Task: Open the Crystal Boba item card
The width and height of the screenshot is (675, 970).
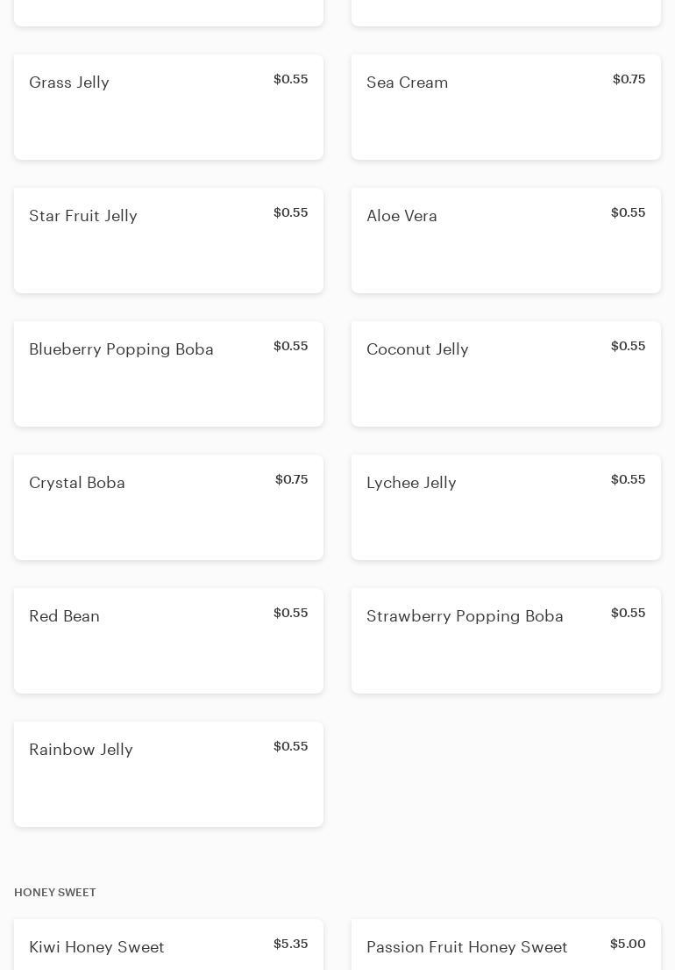Action: pyautogui.click(x=168, y=507)
